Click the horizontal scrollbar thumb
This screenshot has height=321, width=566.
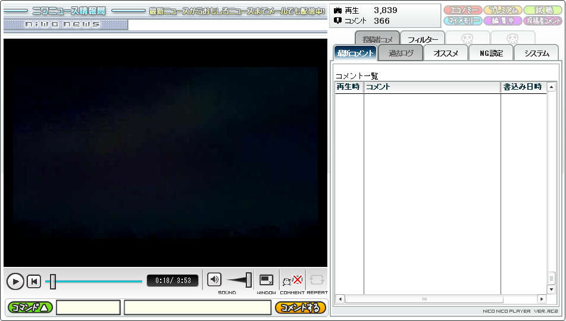click(x=424, y=299)
